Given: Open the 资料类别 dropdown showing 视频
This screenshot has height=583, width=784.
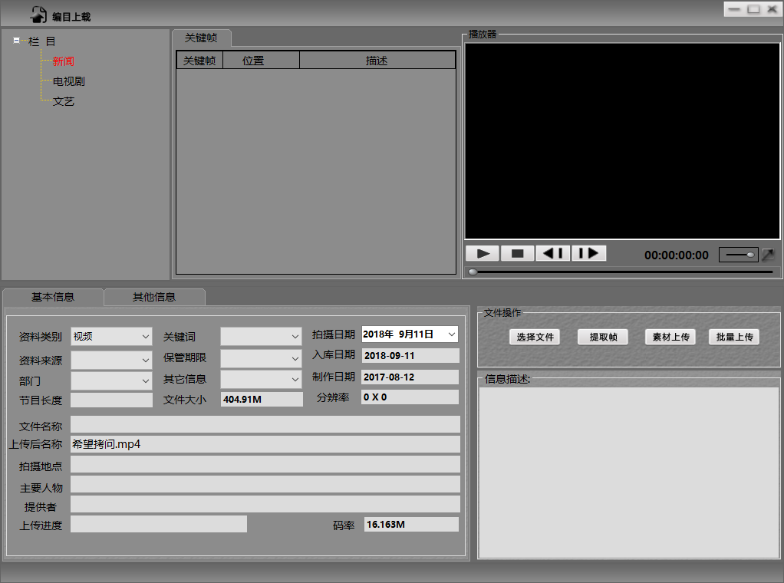Looking at the screenshot, I should point(112,336).
